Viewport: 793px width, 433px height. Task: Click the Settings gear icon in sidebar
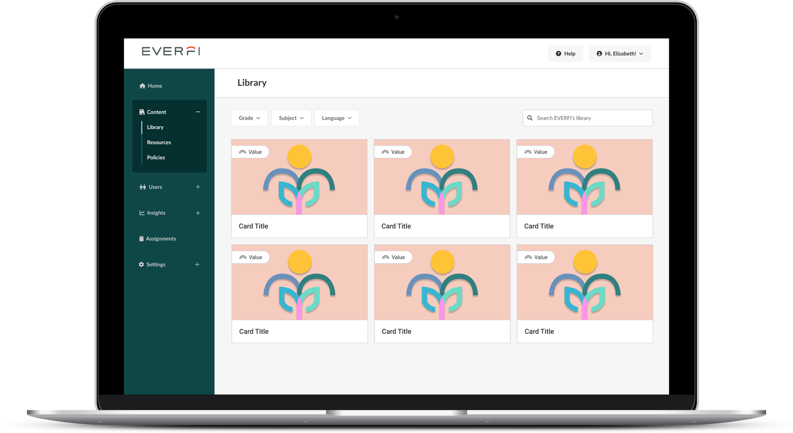click(x=141, y=264)
